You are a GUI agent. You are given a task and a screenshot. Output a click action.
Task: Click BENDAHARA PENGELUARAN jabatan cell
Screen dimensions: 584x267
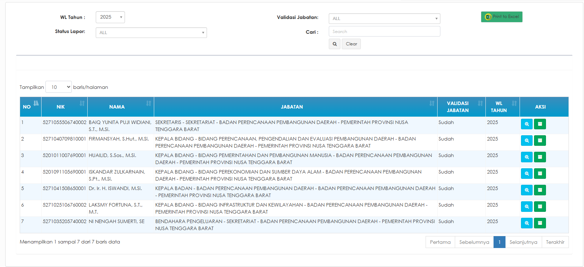point(296,225)
